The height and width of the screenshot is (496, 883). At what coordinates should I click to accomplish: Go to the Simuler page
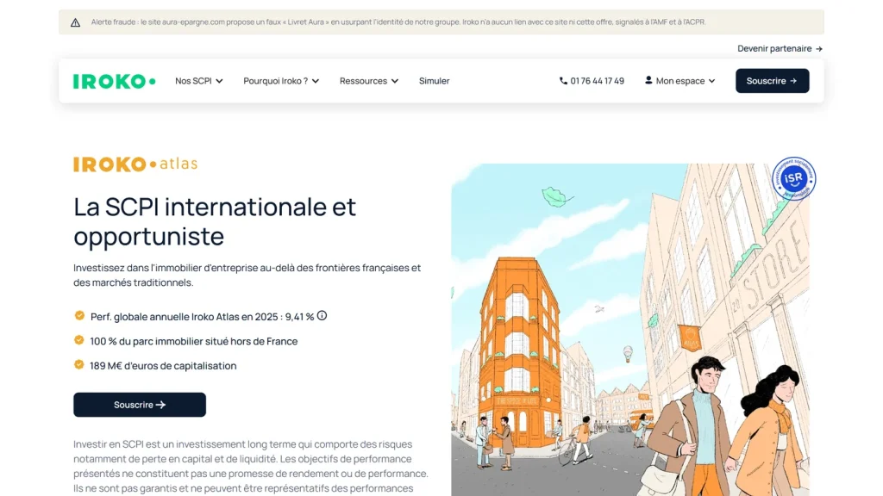[435, 81]
